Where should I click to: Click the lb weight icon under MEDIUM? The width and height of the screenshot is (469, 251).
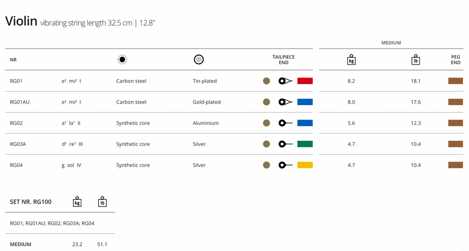(x=416, y=60)
